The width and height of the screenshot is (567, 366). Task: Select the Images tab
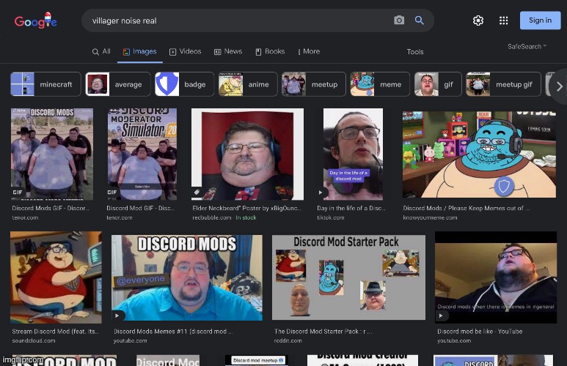(x=139, y=52)
